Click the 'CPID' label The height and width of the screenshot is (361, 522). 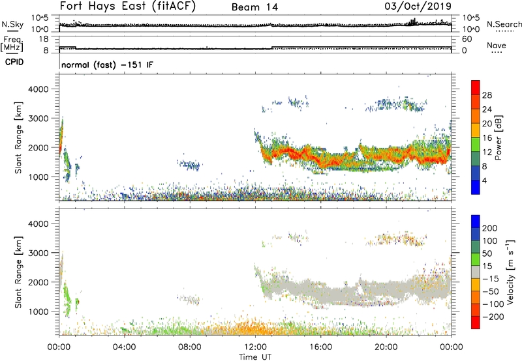[x=14, y=62]
